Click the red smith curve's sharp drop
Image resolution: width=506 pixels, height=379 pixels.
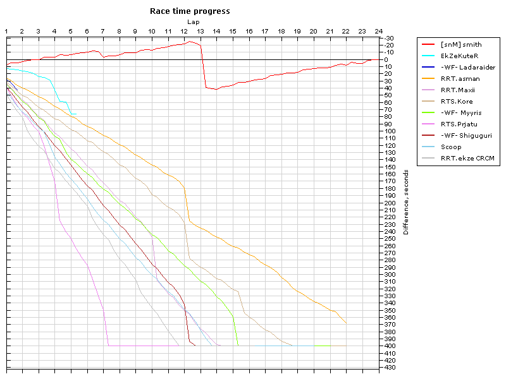point(202,69)
